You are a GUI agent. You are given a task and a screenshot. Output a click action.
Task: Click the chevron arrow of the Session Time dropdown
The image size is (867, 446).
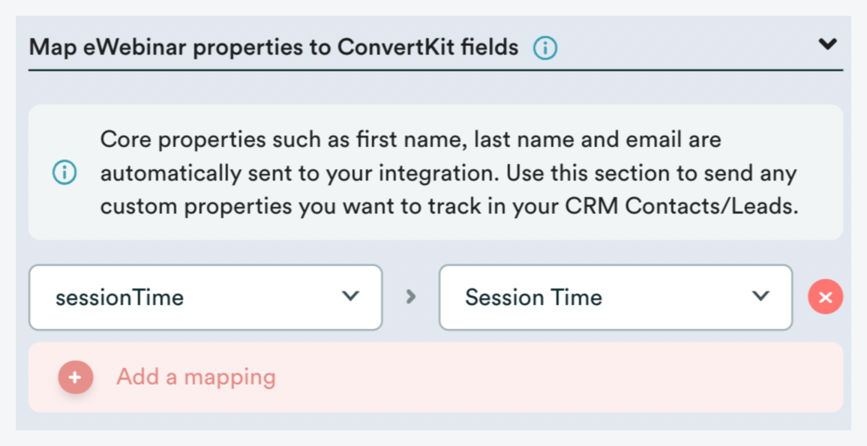point(760,296)
